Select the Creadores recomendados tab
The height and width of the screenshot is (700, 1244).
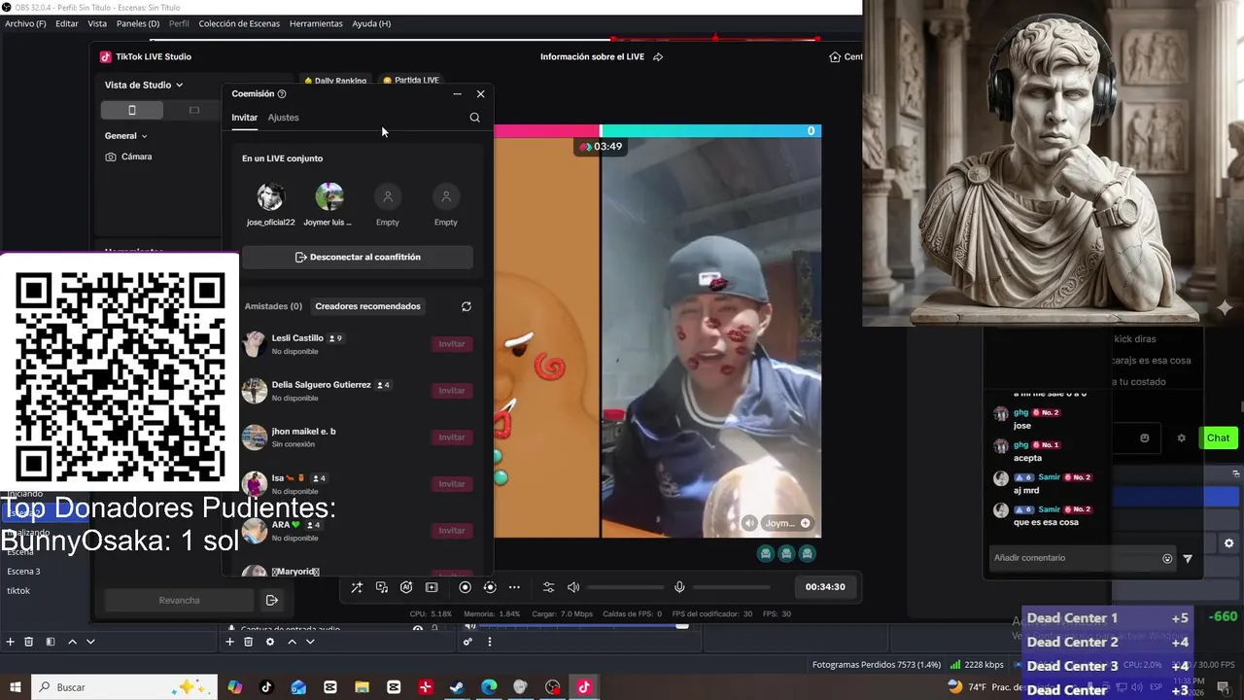(x=367, y=306)
